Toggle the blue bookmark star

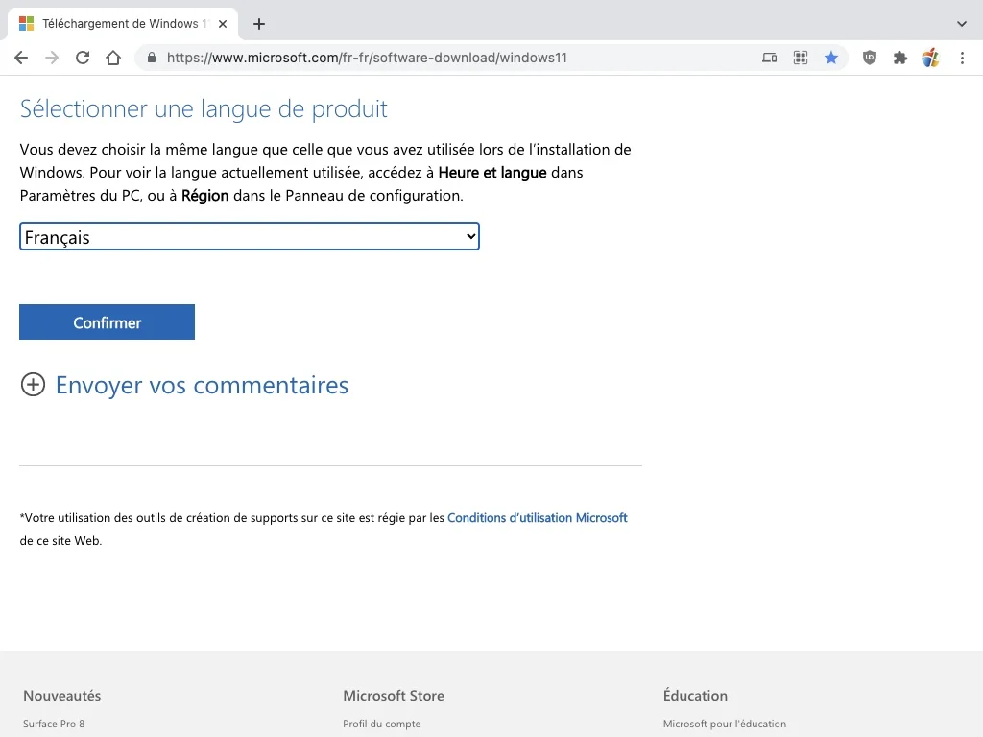(831, 58)
